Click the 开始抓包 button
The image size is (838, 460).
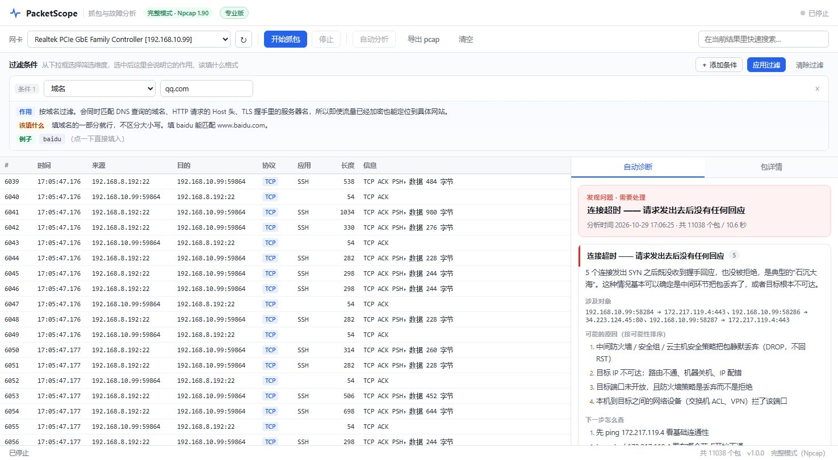[286, 39]
